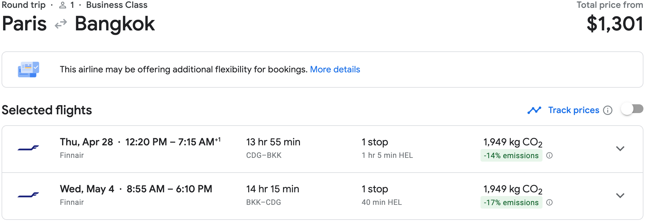This screenshot has height=223, width=645.
Task: Select the Bangkok city label
Action: [x=115, y=23]
